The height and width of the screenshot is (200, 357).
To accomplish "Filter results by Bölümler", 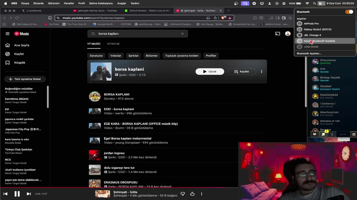I will coord(152,56).
